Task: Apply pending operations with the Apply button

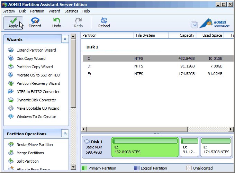Action: click(x=13, y=23)
